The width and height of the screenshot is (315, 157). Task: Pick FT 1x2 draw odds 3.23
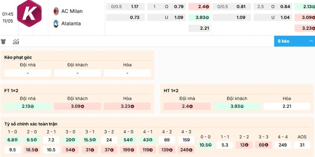pyautogui.click(x=127, y=106)
